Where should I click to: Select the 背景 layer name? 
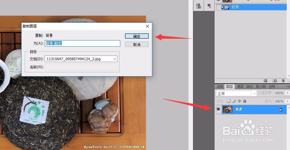[239, 110]
